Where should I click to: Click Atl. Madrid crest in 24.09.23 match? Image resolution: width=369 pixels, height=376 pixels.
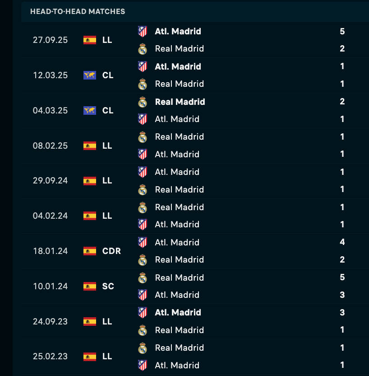pos(143,312)
